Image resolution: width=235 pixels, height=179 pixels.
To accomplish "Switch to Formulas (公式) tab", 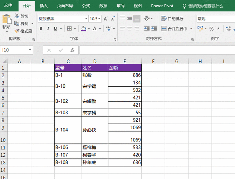I will point(86,6).
